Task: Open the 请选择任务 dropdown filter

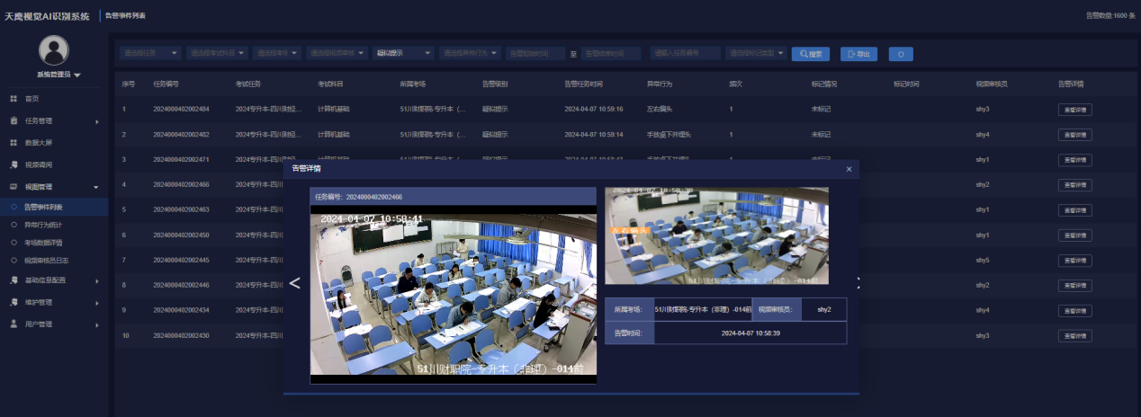Action: 150,54
